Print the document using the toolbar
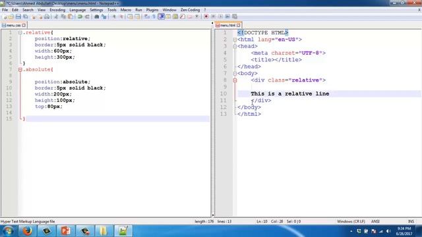The width and height of the screenshot is (422, 237). click(x=47, y=16)
